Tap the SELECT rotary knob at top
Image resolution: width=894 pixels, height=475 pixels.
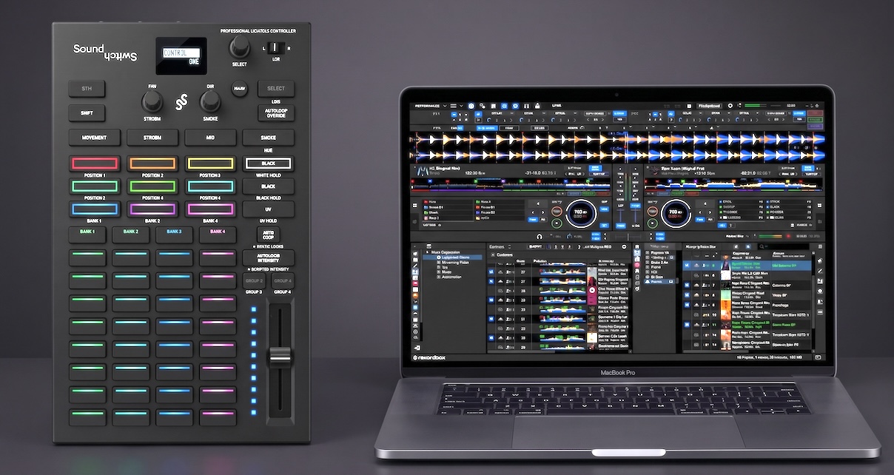pos(239,47)
